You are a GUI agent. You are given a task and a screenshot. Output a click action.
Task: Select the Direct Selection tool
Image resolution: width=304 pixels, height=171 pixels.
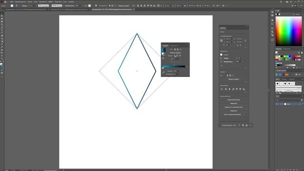coord(2,16)
